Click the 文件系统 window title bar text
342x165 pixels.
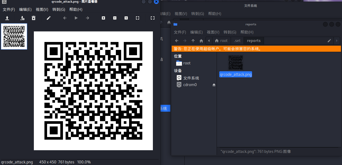point(250,6)
